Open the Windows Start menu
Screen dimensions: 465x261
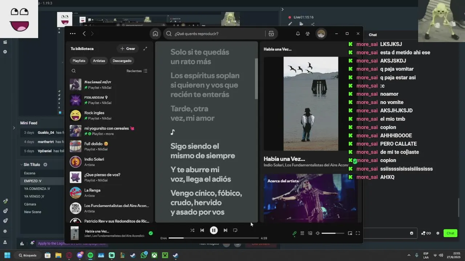(x=7, y=255)
